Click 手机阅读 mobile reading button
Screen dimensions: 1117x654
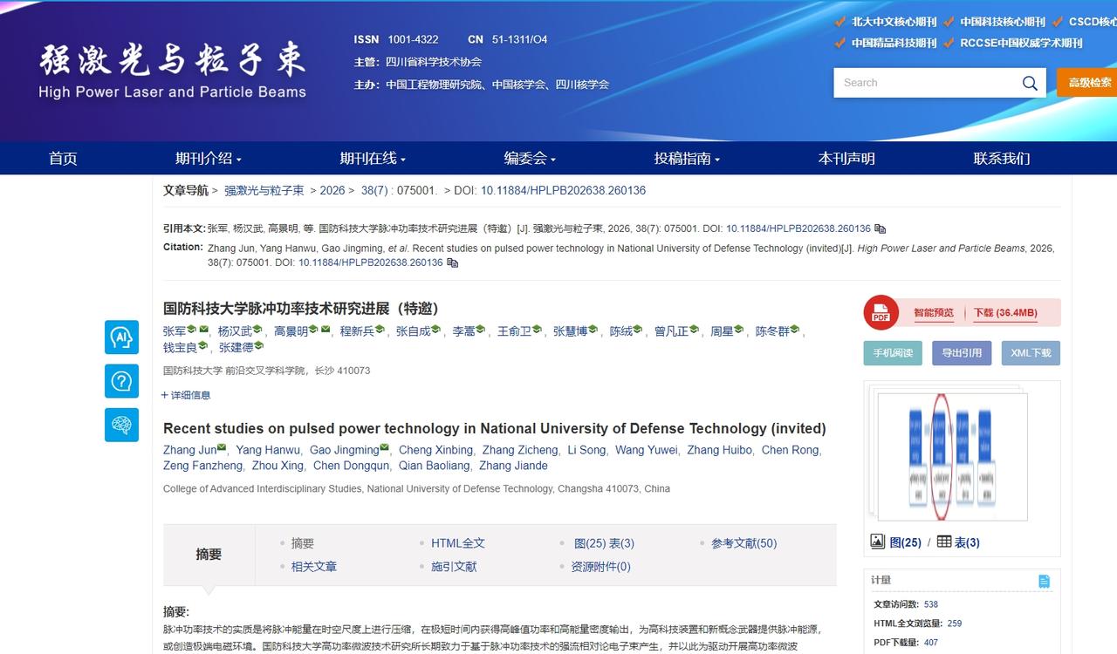(893, 353)
